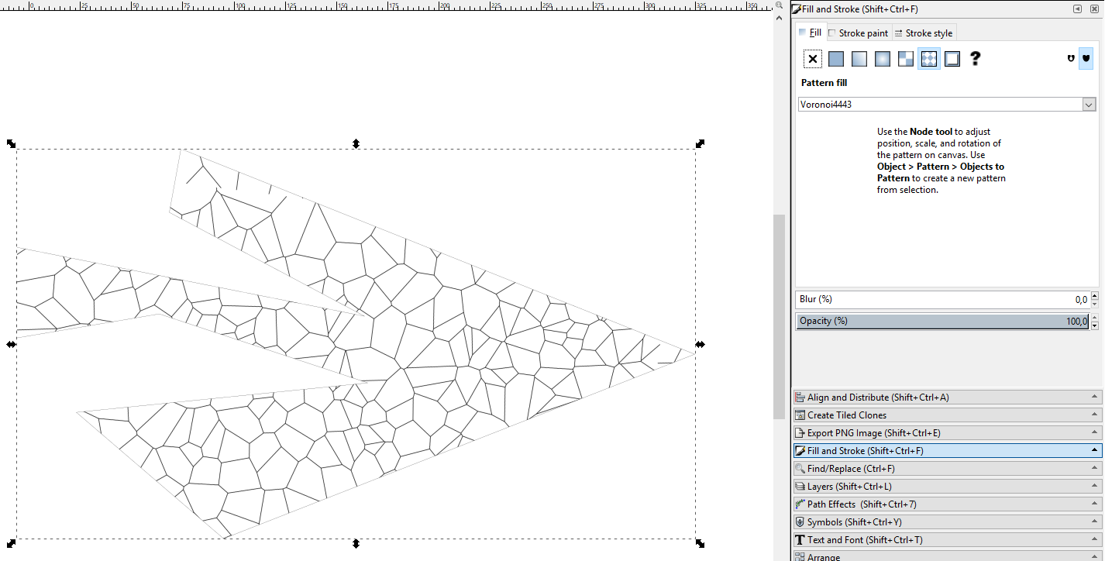Remove fill with the no paint X
The width and height of the screenshot is (1105, 561).
click(812, 58)
